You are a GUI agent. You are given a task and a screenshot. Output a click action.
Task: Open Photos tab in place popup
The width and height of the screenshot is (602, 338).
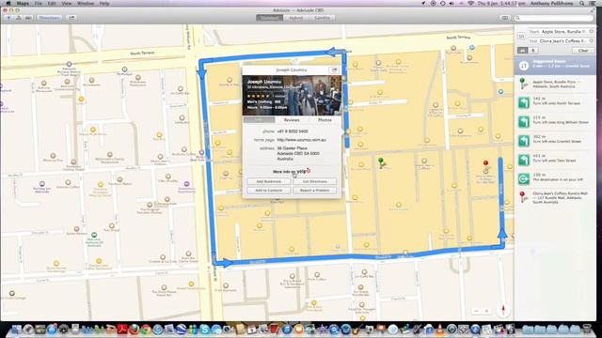tap(325, 120)
